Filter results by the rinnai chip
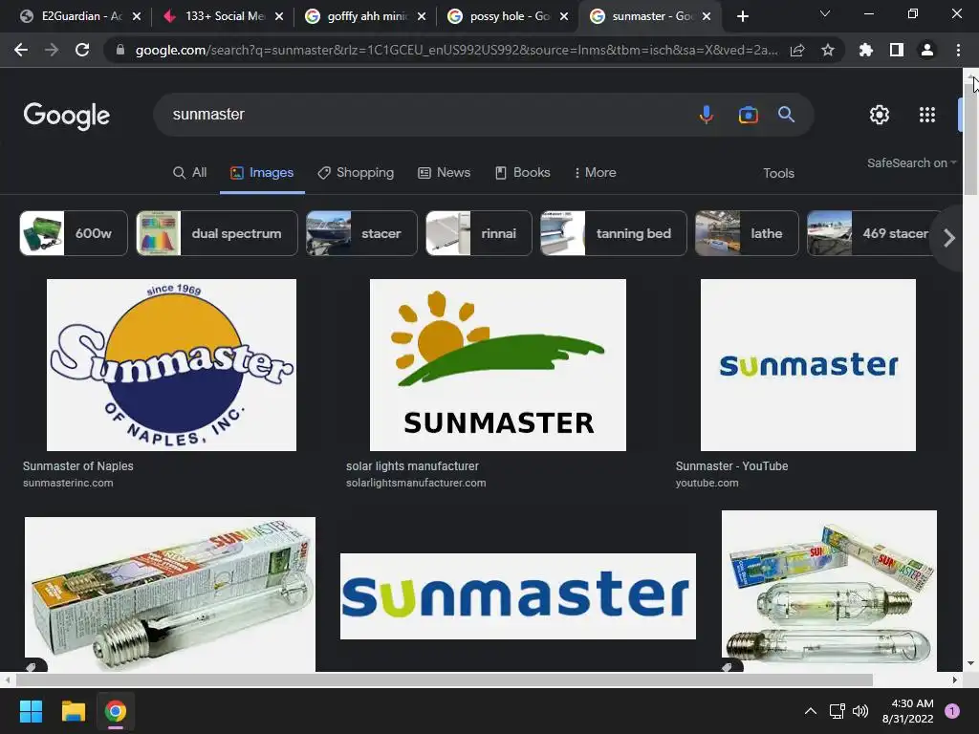This screenshot has width=979, height=734. tap(479, 233)
